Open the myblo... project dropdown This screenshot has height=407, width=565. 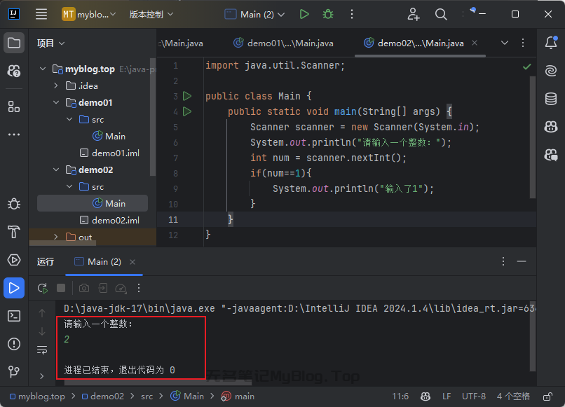[88, 15]
